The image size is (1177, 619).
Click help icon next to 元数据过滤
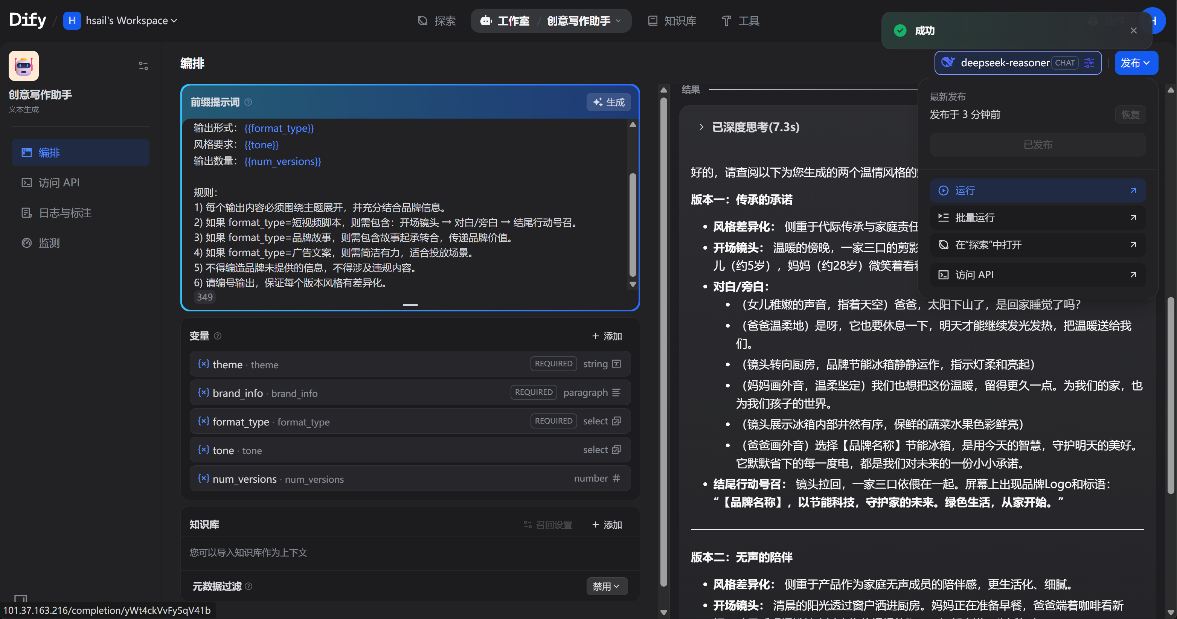pyautogui.click(x=249, y=586)
